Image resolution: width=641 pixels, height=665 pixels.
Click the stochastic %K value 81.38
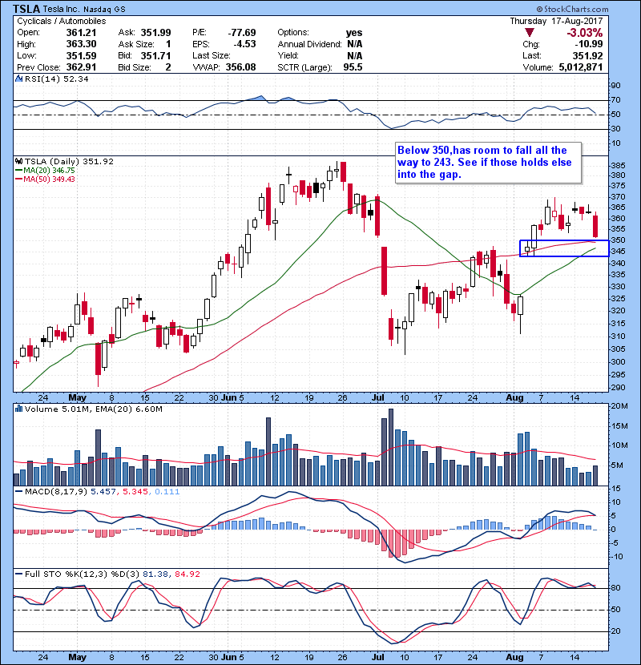(155, 574)
